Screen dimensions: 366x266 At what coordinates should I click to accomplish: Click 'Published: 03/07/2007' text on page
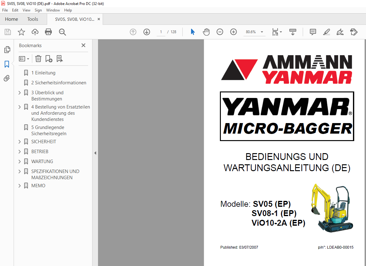point(239,247)
